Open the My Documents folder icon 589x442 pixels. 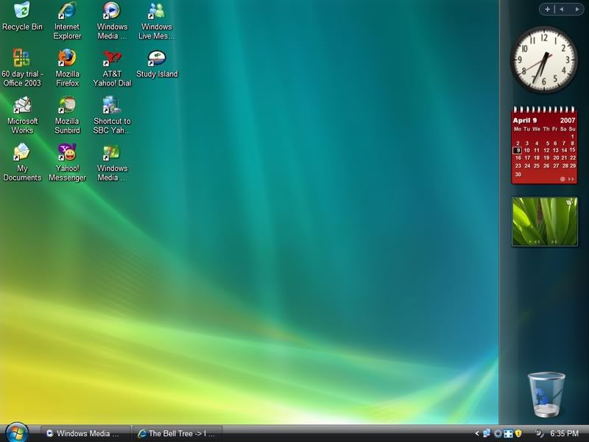tap(22, 153)
